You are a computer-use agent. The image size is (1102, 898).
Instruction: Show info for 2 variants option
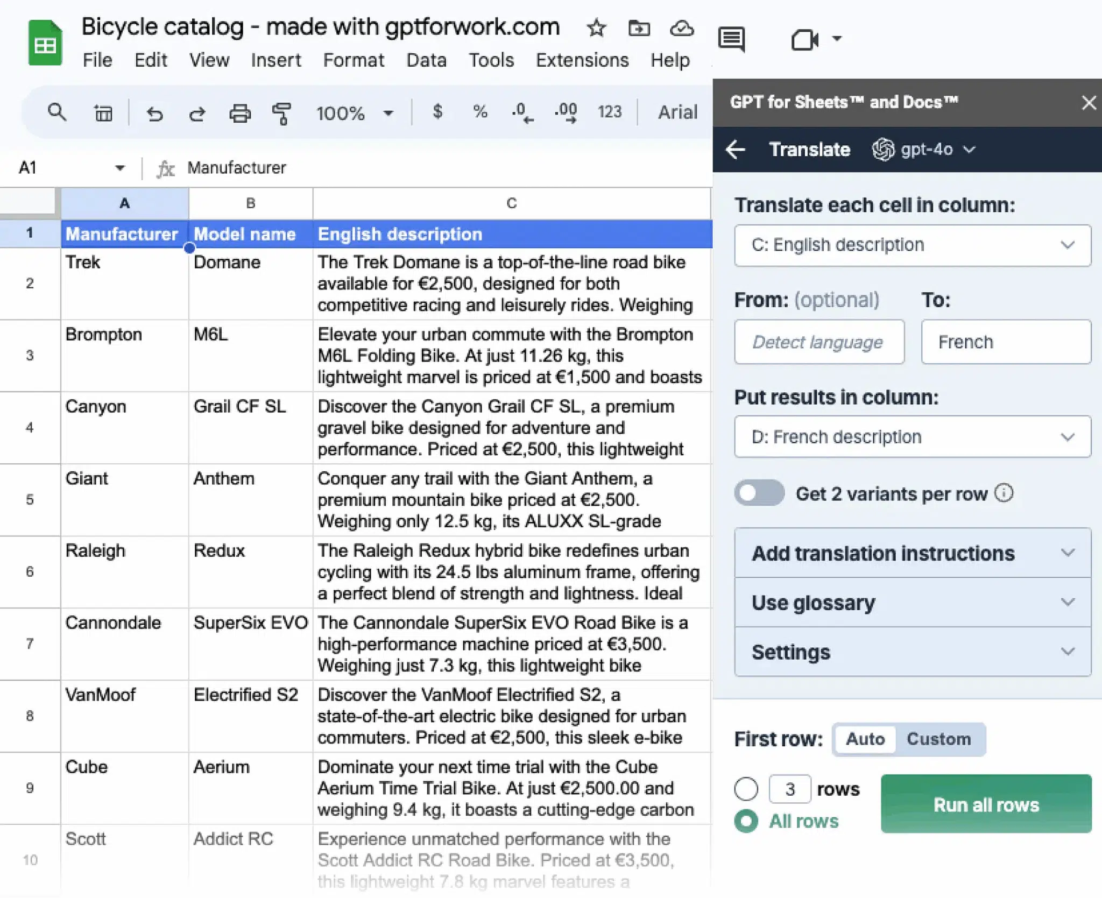(x=1004, y=493)
